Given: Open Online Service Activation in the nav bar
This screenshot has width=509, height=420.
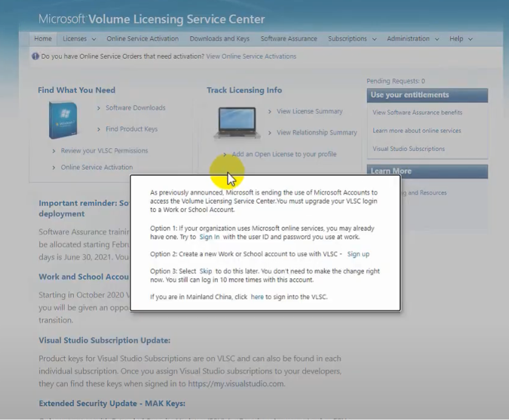Looking at the screenshot, I should pos(142,39).
